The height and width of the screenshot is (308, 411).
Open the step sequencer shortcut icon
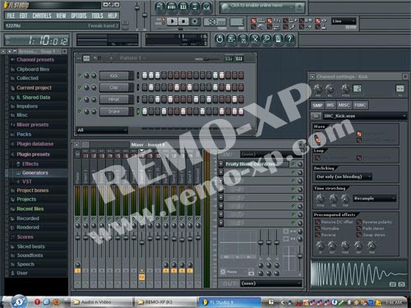(x=172, y=7)
